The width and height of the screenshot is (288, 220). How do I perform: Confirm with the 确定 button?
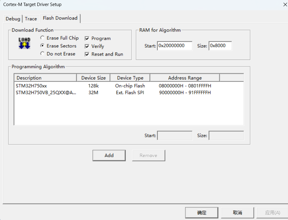(x=202, y=213)
